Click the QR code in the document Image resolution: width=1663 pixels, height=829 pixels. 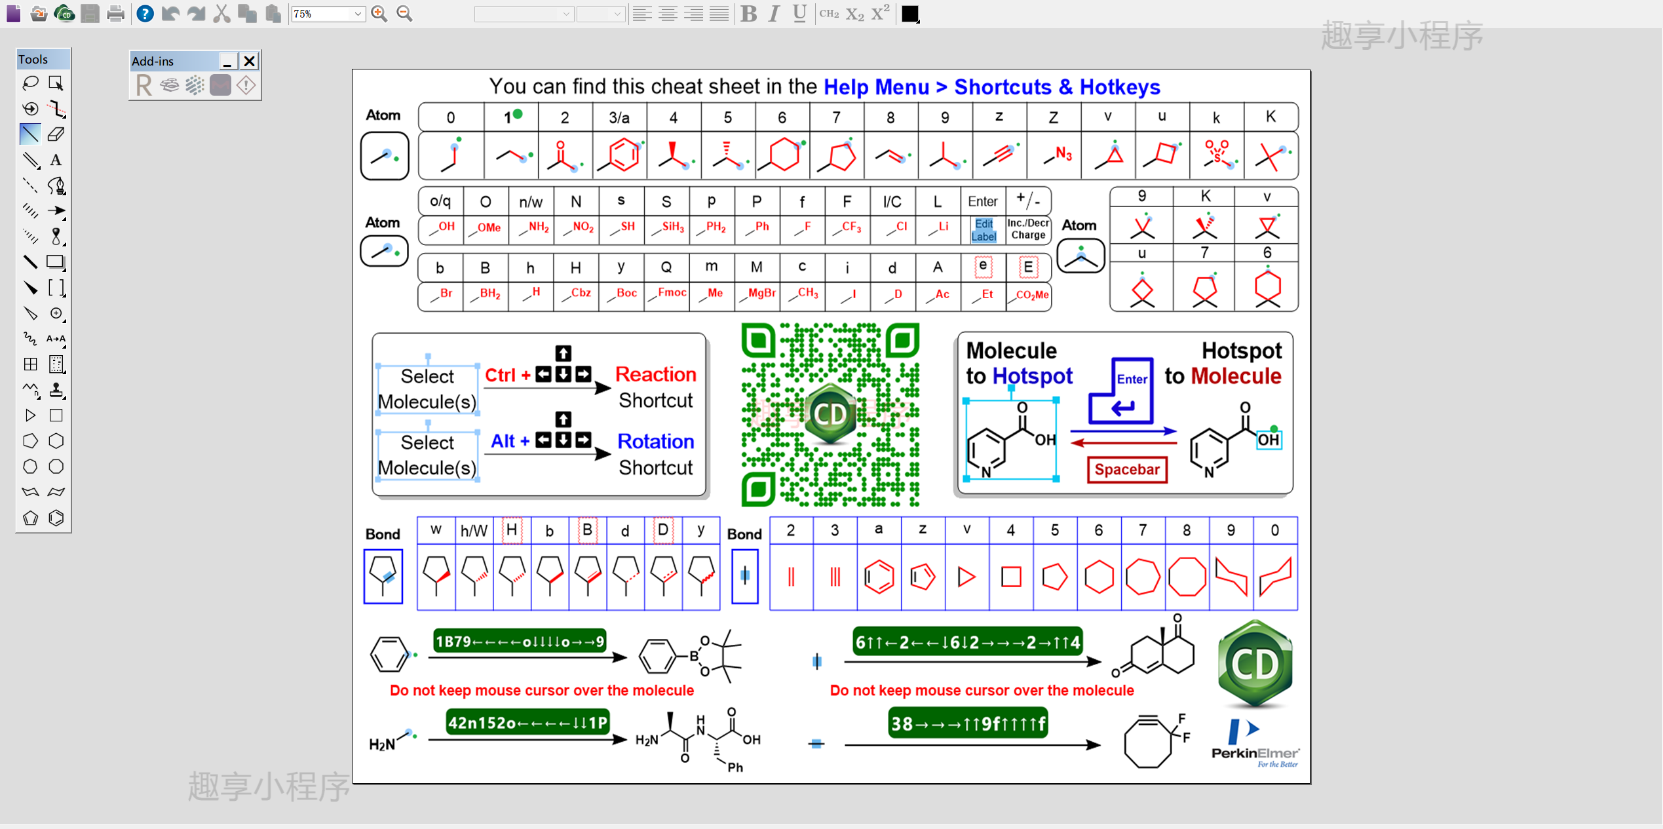click(x=830, y=414)
